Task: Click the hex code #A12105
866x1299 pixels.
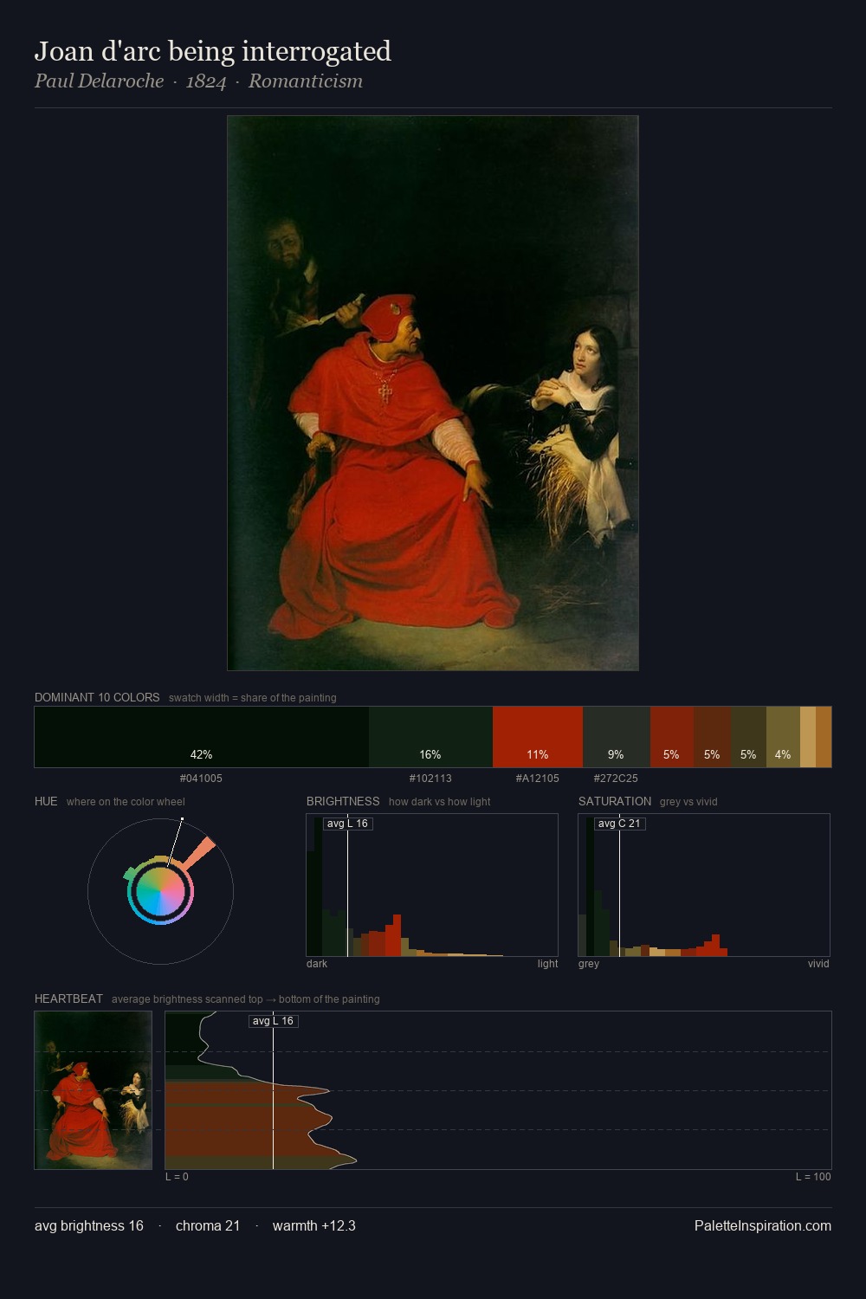Action: click(x=538, y=779)
